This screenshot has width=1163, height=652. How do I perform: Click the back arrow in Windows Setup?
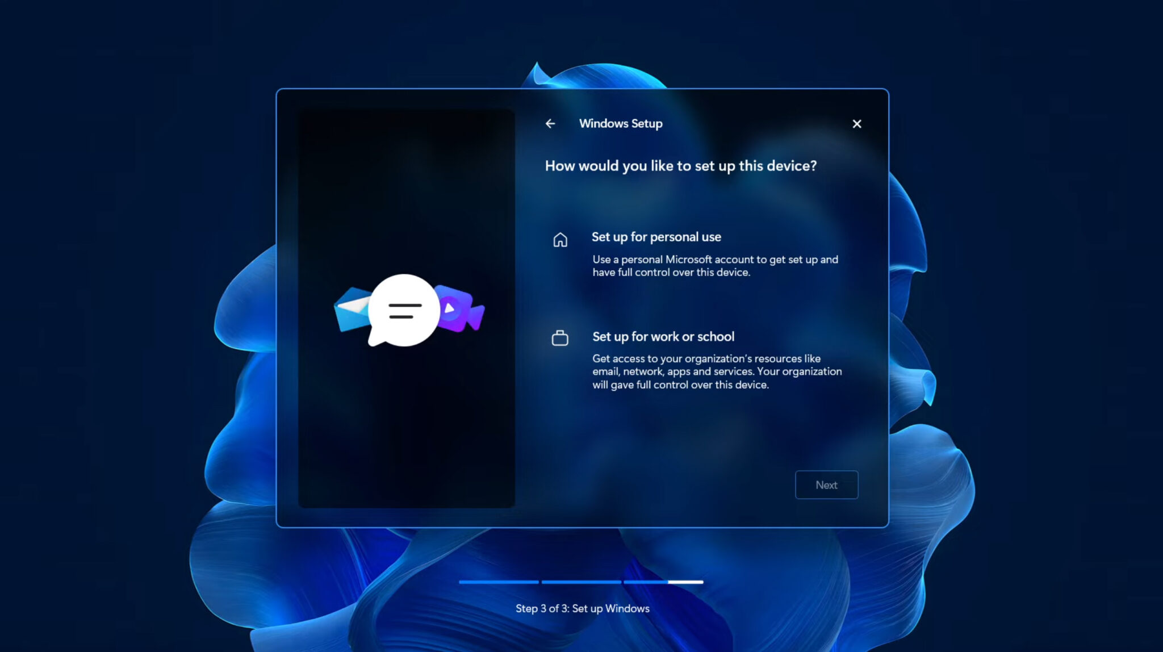click(550, 123)
